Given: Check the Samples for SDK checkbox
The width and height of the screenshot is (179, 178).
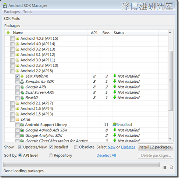Looking at the screenshot, I should pos(17,82).
